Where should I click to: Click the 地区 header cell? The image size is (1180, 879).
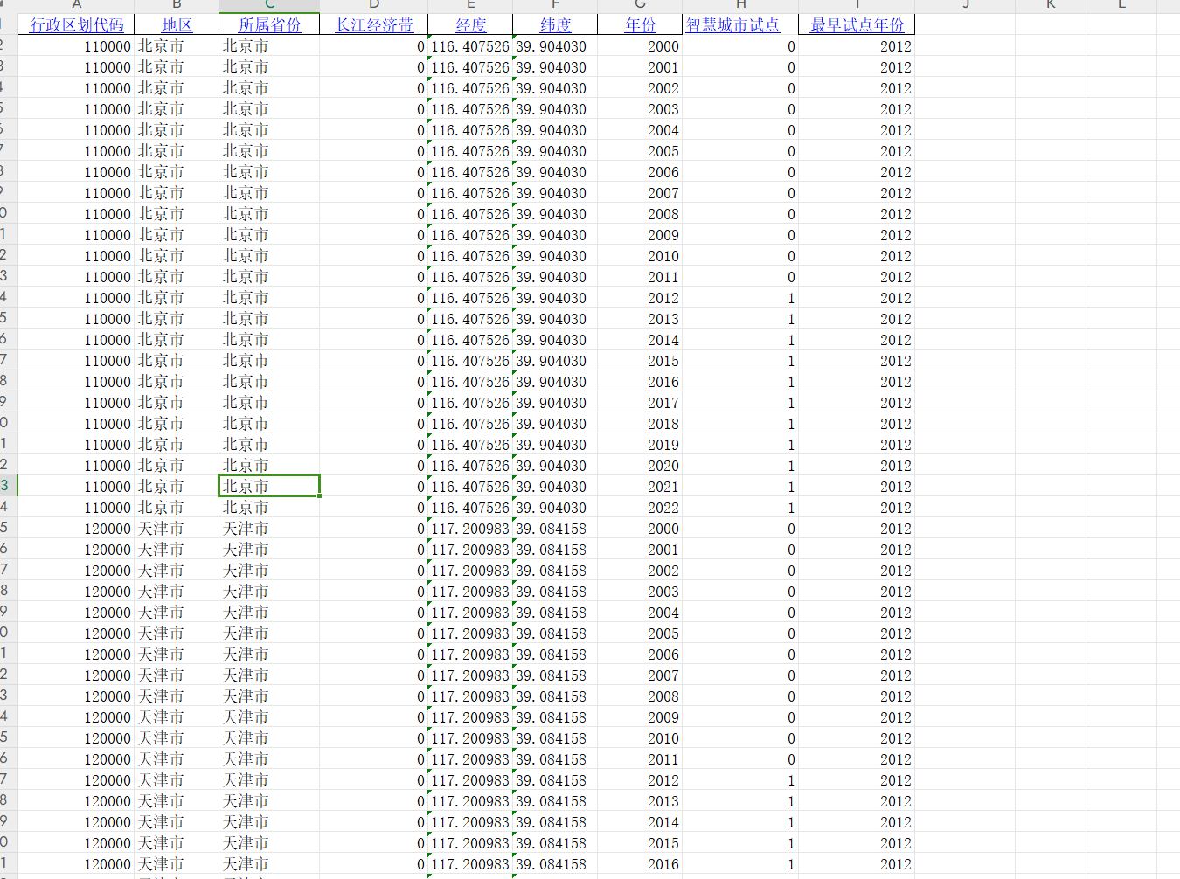(177, 24)
